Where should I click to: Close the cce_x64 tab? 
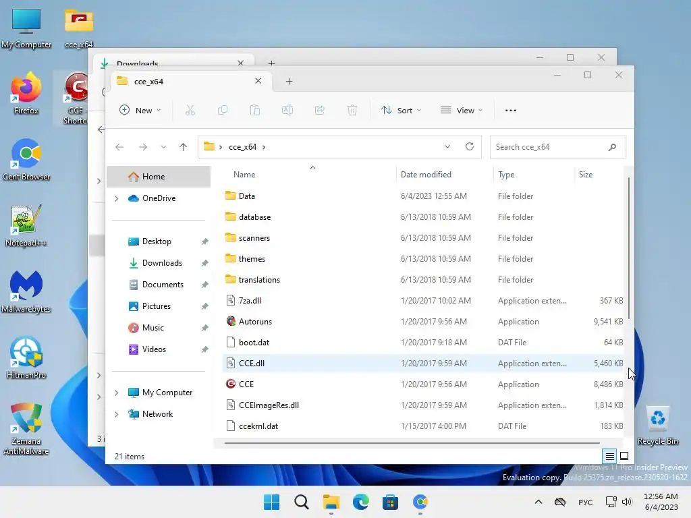(x=258, y=81)
